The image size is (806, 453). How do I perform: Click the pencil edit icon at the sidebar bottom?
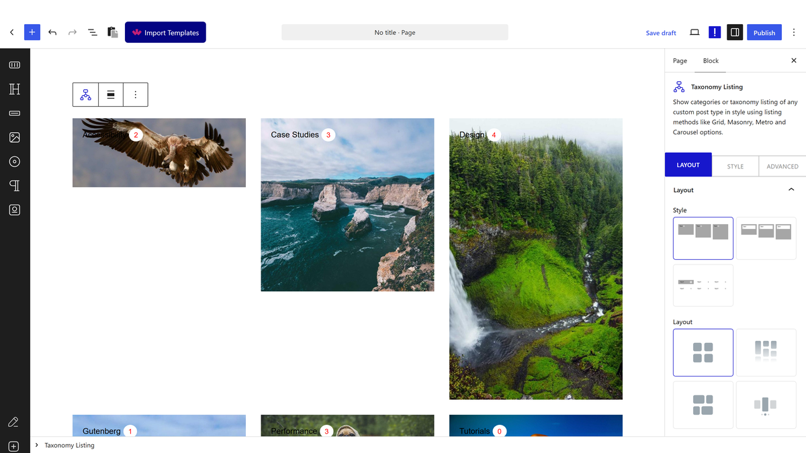tap(13, 422)
